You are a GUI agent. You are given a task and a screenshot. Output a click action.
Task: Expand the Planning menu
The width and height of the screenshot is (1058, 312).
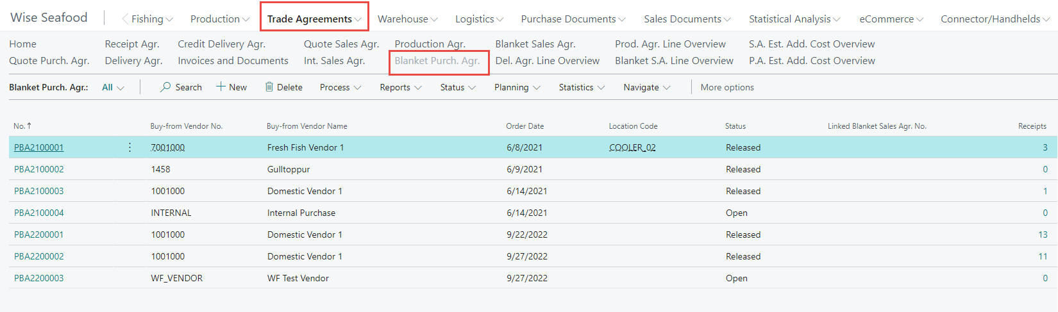point(517,87)
